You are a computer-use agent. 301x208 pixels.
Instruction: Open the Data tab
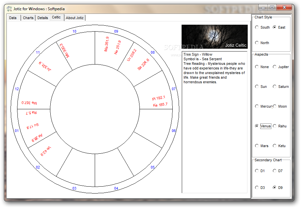pos(13,18)
